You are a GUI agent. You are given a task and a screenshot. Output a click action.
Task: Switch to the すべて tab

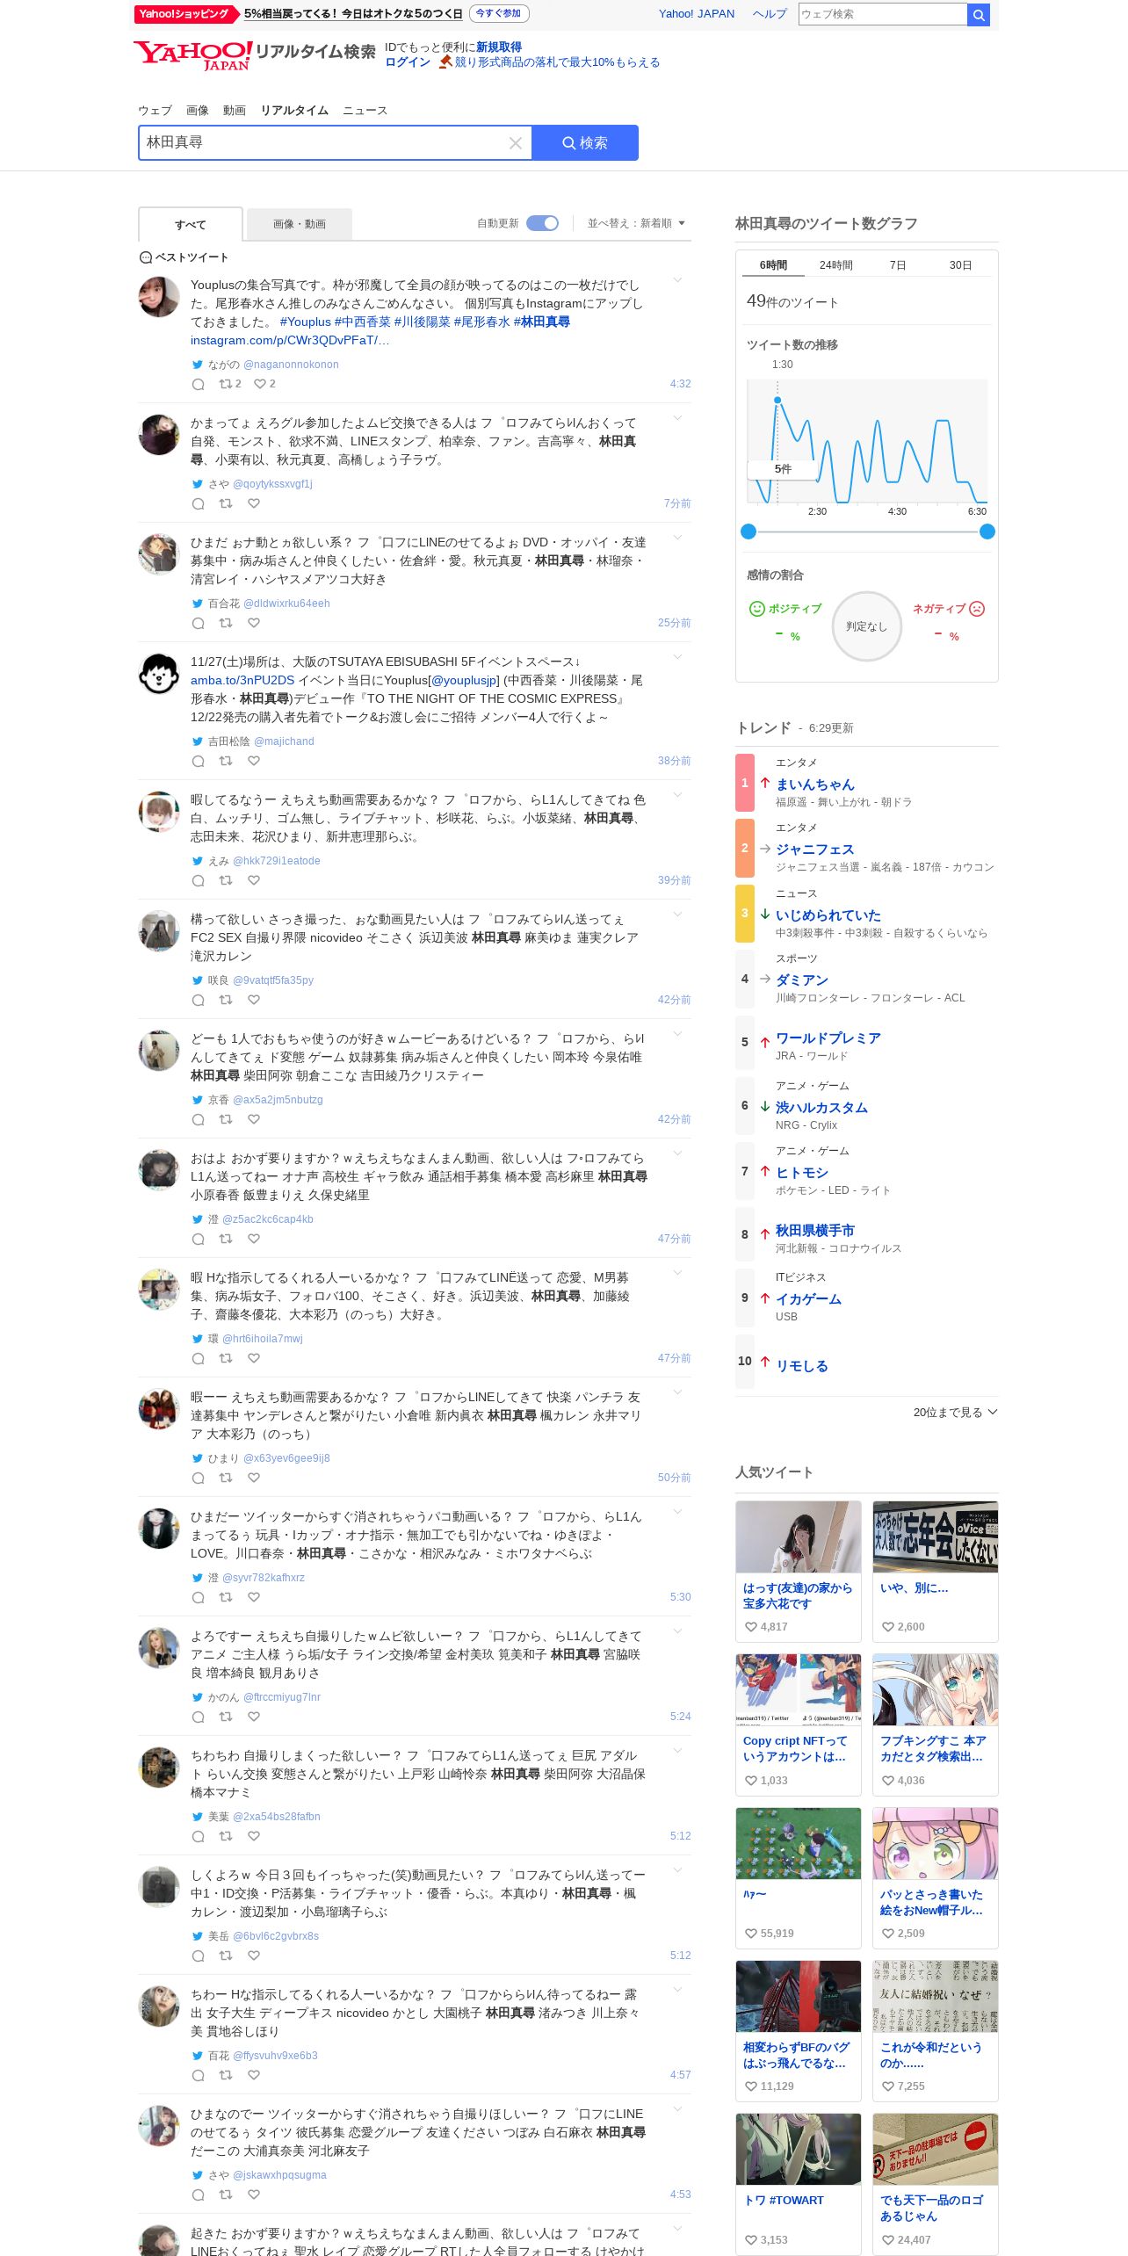click(191, 224)
